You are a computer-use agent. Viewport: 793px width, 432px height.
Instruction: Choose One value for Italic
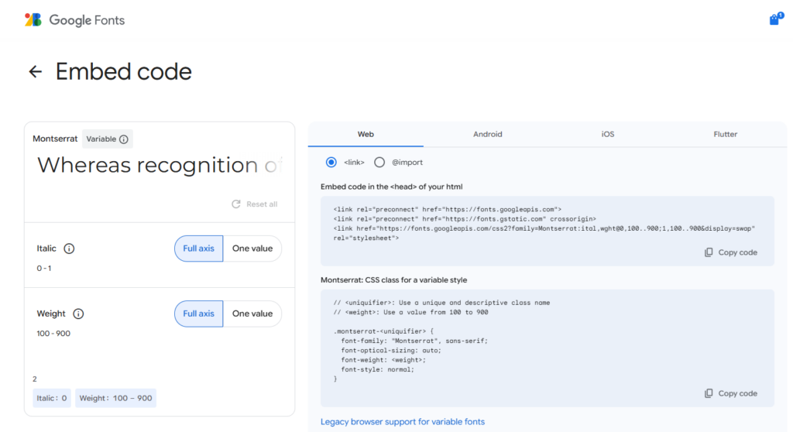[x=252, y=249]
